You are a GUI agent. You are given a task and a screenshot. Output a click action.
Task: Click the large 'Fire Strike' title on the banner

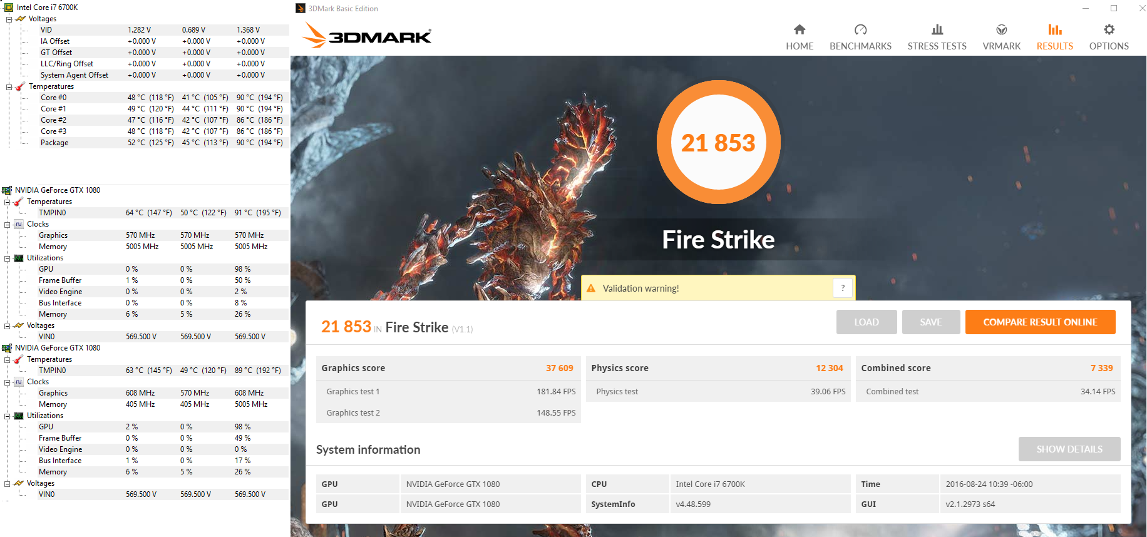point(718,240)
